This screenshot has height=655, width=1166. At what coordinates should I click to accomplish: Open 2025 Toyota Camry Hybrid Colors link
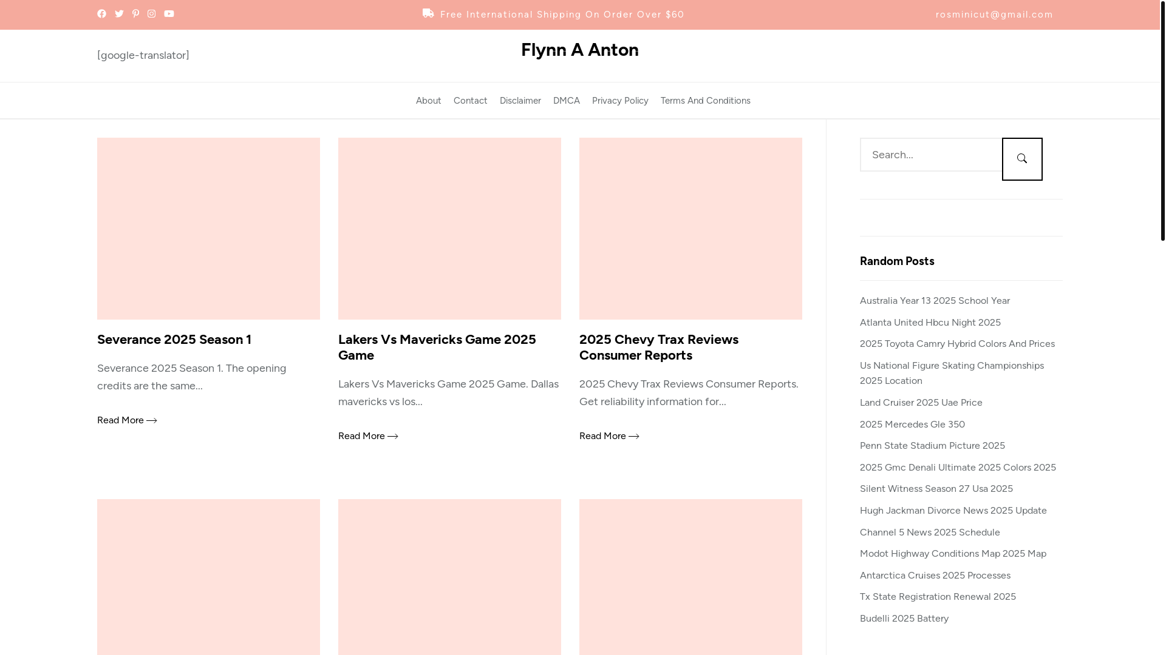pos(957,344)
